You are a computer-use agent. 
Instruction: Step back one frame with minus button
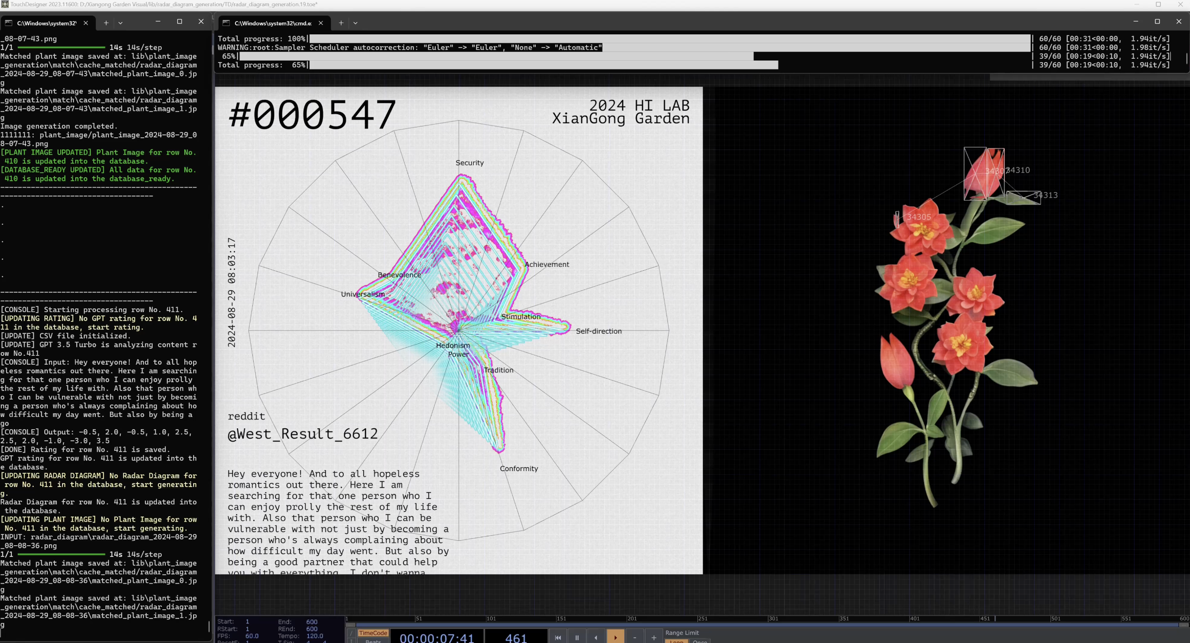click(x=634, y=637)
